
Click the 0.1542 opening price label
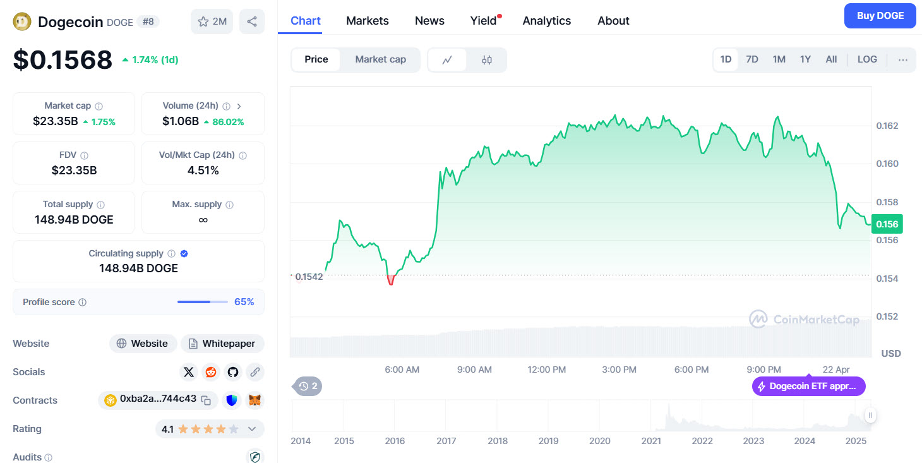tap(309, 277)
